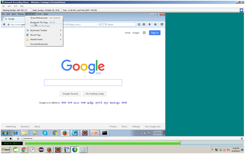
Task: Click the Google search input box
Action: [83, 83]
